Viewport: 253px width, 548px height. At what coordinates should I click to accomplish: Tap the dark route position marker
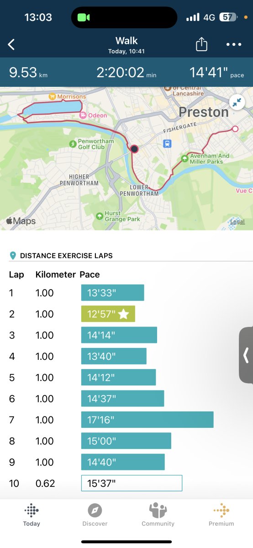coord(134,148)
